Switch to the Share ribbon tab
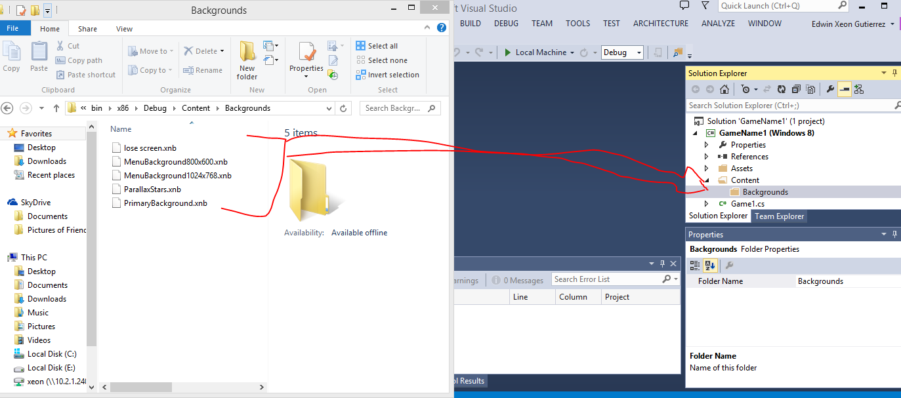This screenshot has width=901, height=398. (87, 29)
